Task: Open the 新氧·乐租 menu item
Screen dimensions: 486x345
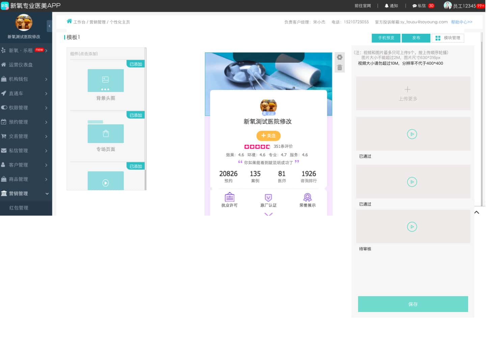Action: [26, 51]
